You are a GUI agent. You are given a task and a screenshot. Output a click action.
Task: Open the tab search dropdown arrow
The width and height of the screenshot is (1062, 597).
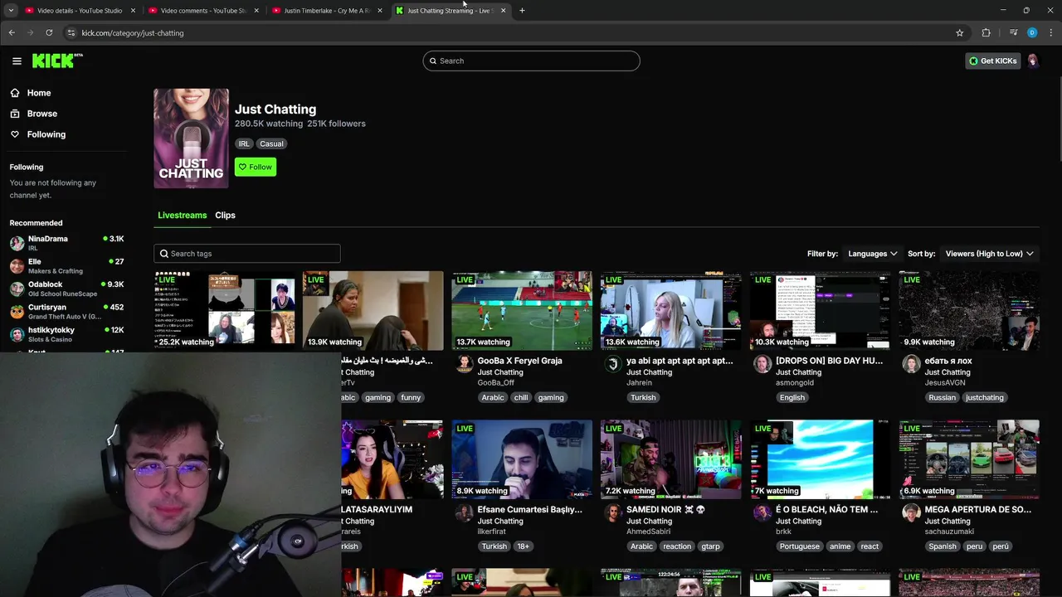coord(11,11)
